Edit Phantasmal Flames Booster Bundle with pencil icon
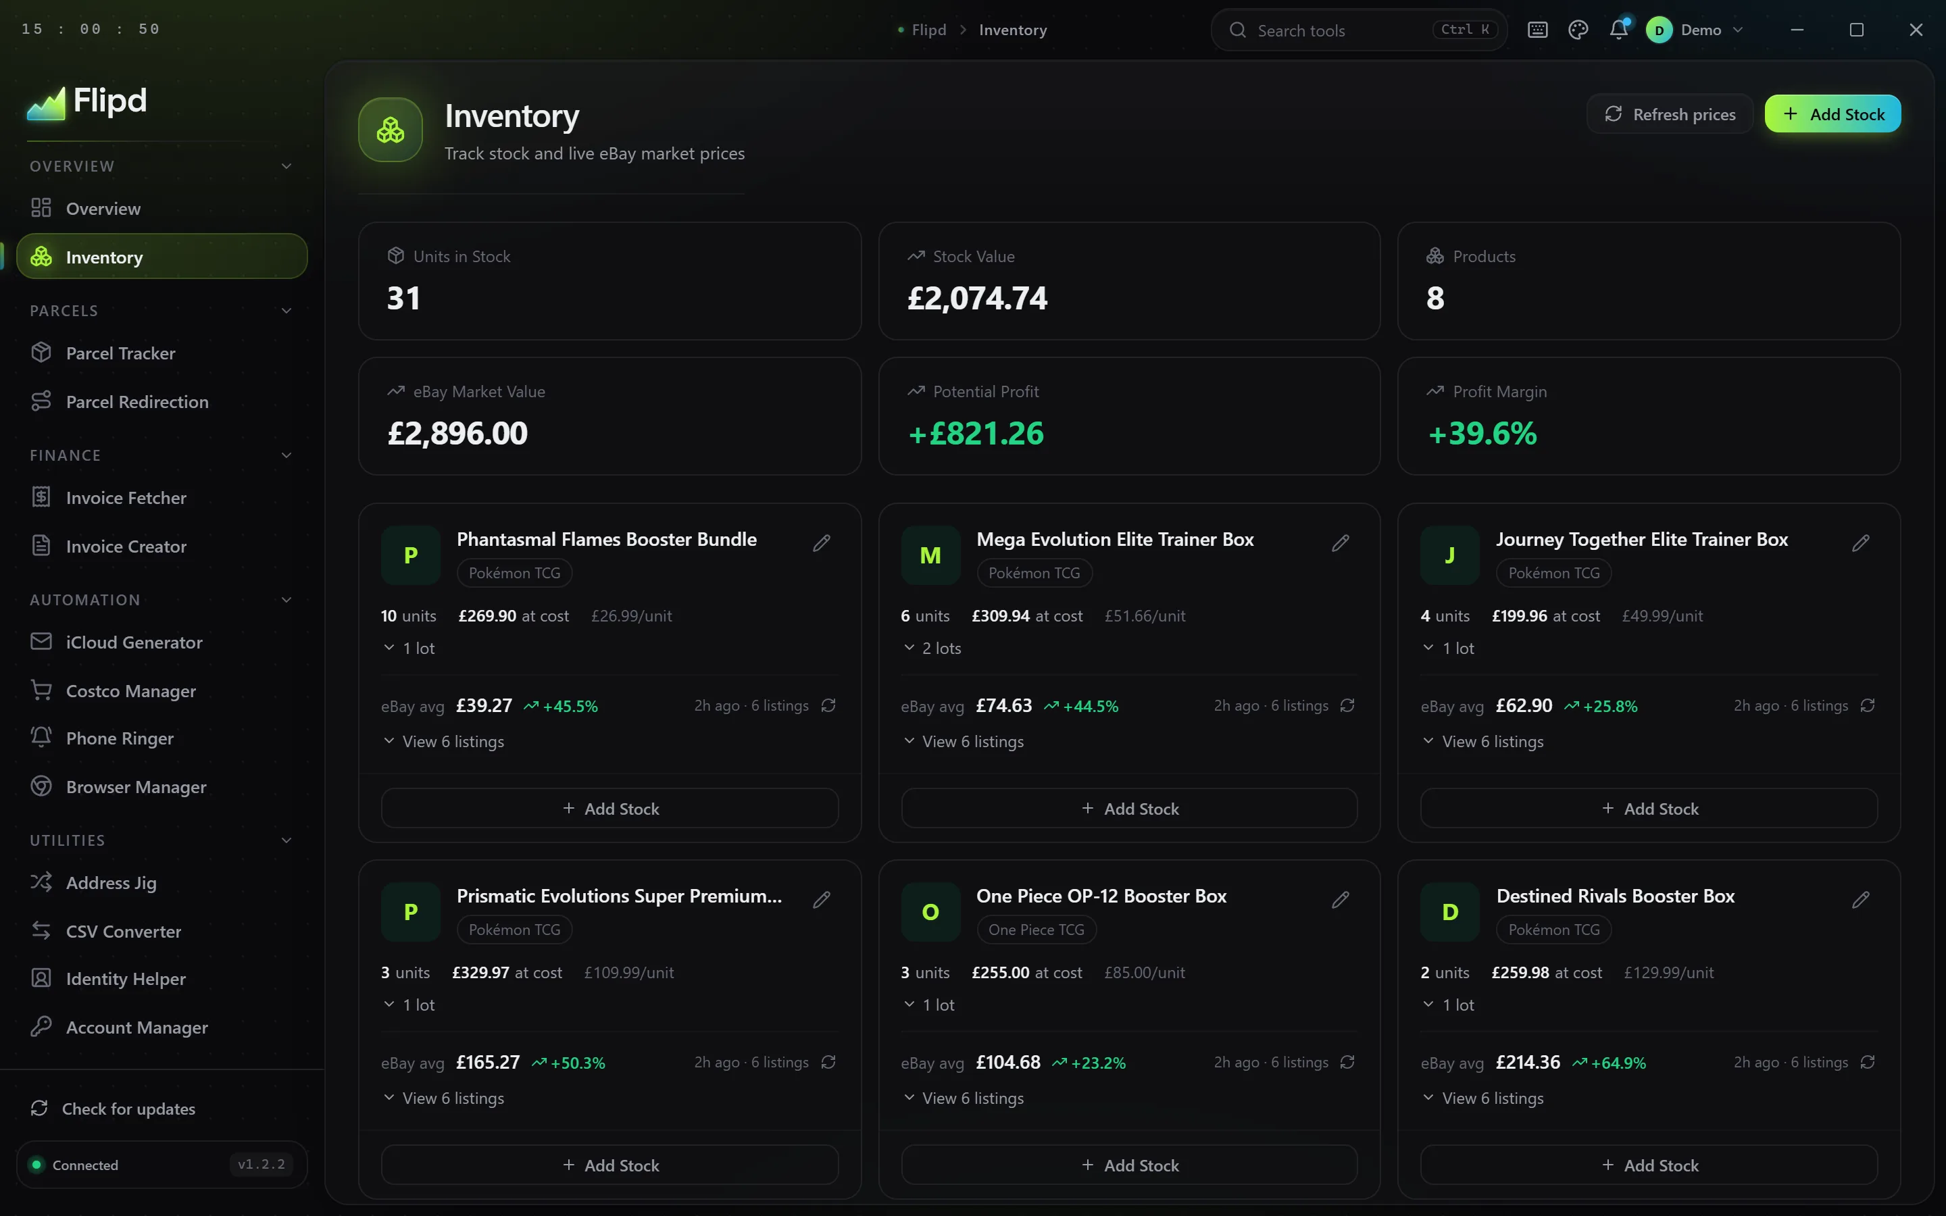1946x1216 pixels. pos(821,543)
